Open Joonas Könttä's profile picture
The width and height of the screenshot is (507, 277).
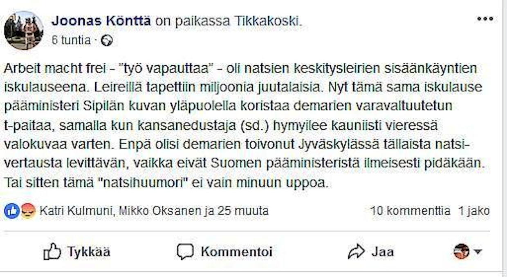tap(23, 30)
